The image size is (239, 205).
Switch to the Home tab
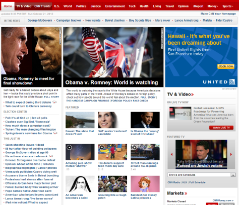pyautogui.click(x=8, y=6)
